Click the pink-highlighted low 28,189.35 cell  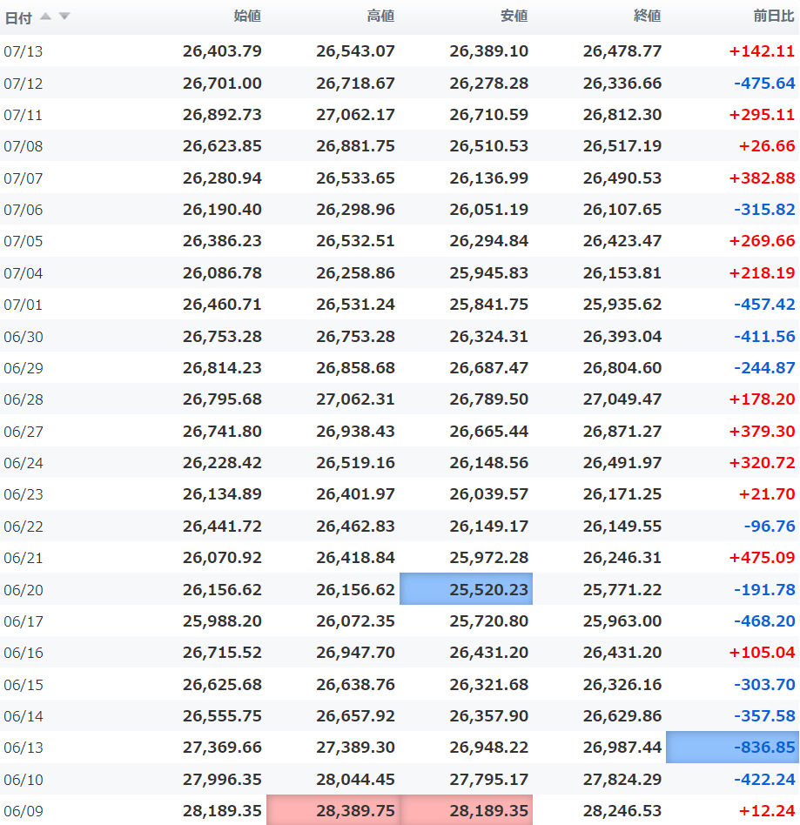(467, 810)
